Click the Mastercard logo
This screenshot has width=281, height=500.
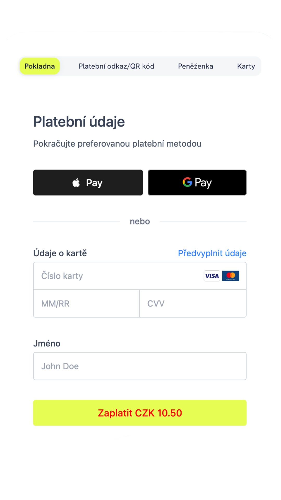coord(231,276)
